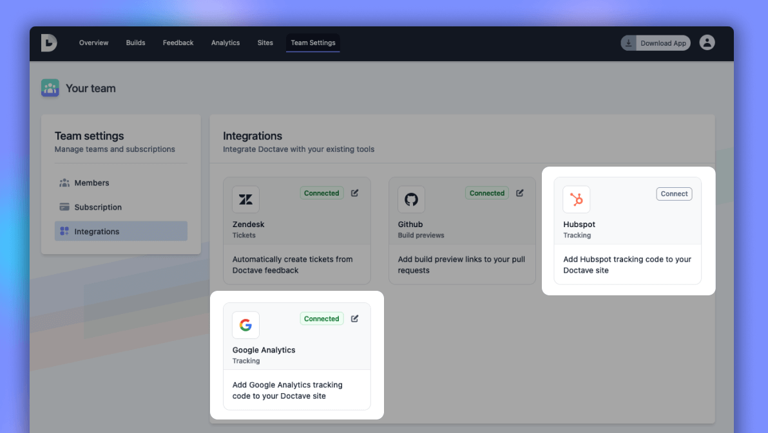Screen dimensions: 768x433
Task: Click 'Build previews' subtitle under Github
Action: pos(421,235)
